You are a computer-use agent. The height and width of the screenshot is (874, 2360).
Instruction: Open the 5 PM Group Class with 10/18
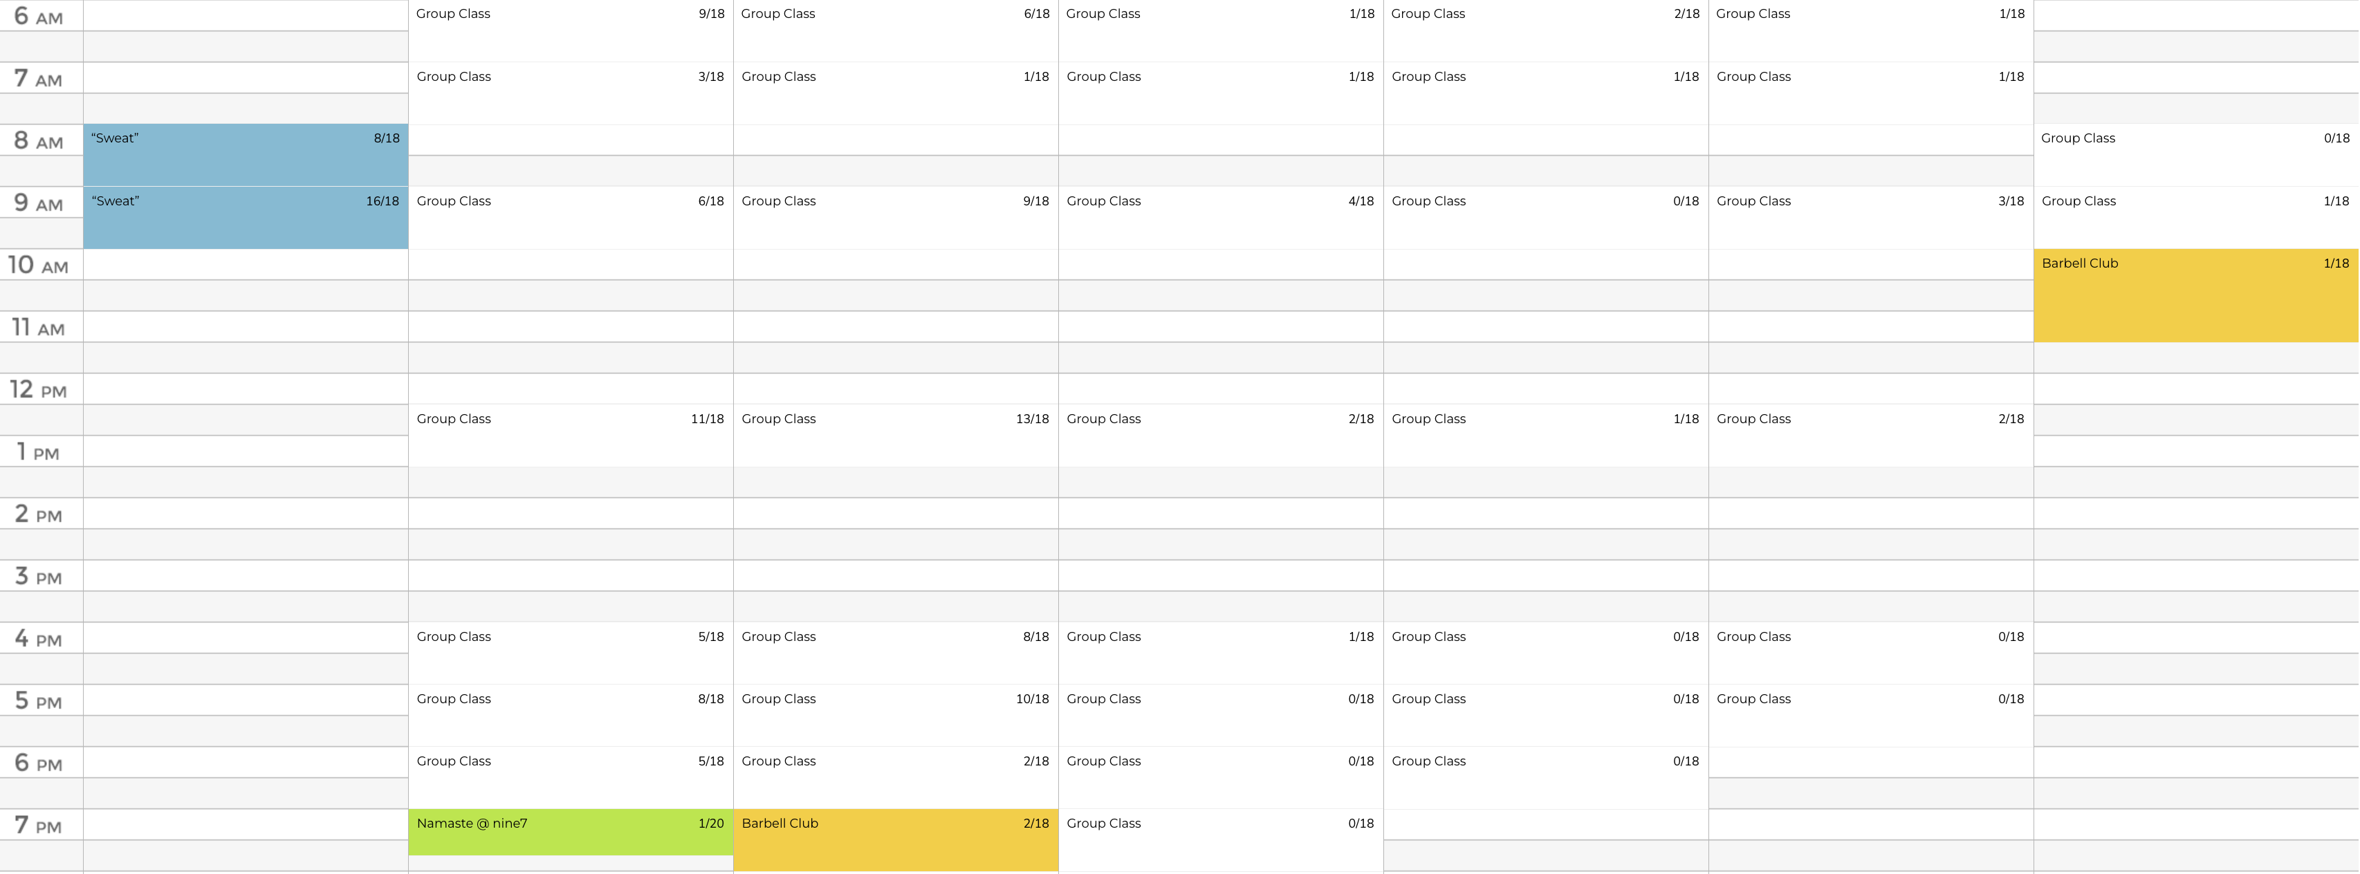tap(896, 716)
